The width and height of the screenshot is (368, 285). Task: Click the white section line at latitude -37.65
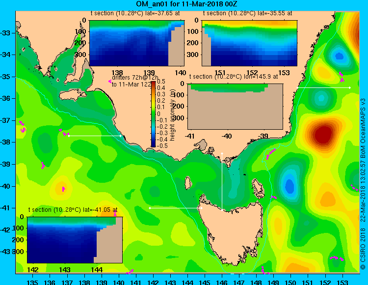(95, 136)
